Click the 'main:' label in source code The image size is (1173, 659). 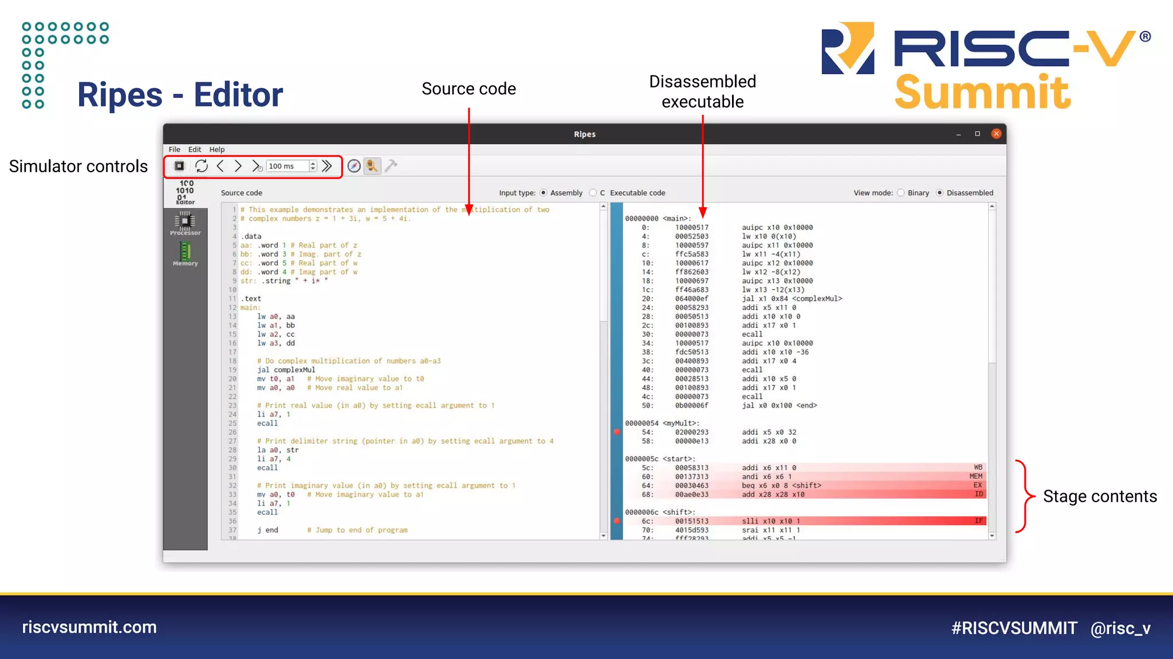(x=250, y=307)
